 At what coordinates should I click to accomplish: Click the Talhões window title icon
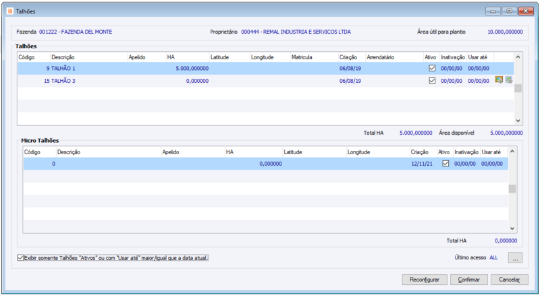[9, 11]
